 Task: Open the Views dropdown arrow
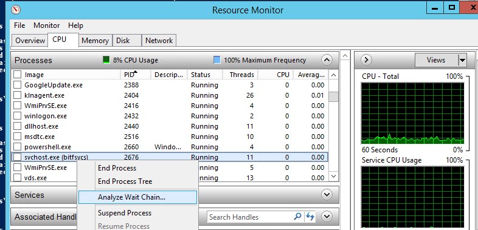(462, 60)
